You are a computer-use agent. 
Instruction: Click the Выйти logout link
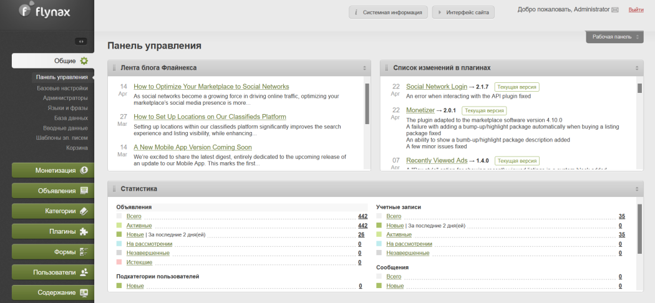click(636, 9)
